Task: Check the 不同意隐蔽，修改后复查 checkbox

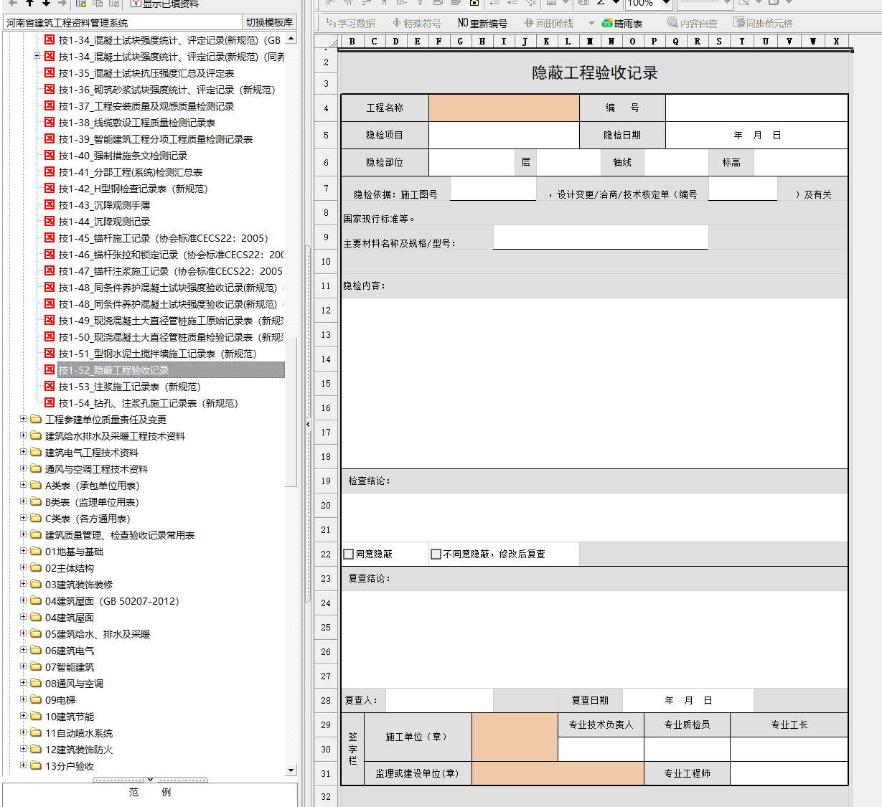Action: coord(436,554)
